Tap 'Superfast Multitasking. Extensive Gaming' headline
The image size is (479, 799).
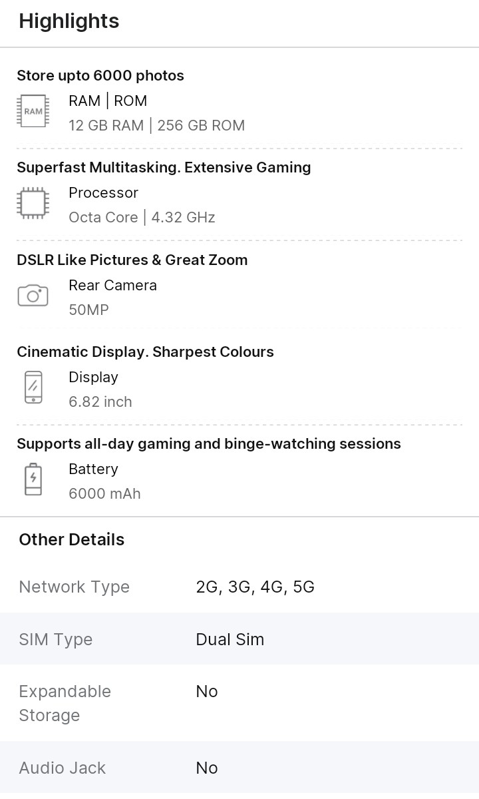point(164,167)
